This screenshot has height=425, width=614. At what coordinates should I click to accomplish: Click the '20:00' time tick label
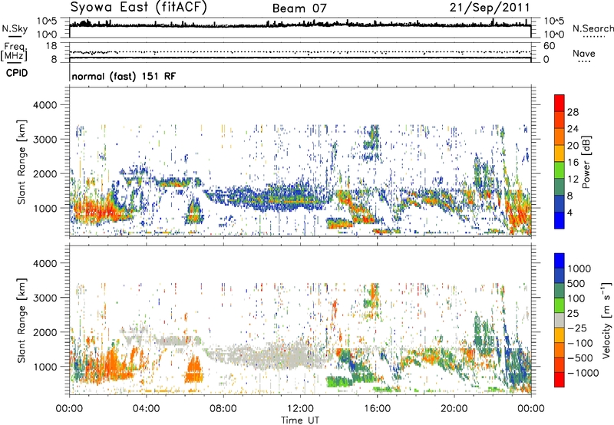(454, 409)
